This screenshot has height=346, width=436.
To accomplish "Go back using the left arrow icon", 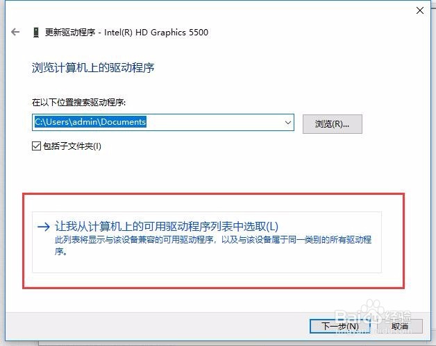I will click(x=15, y=32).
